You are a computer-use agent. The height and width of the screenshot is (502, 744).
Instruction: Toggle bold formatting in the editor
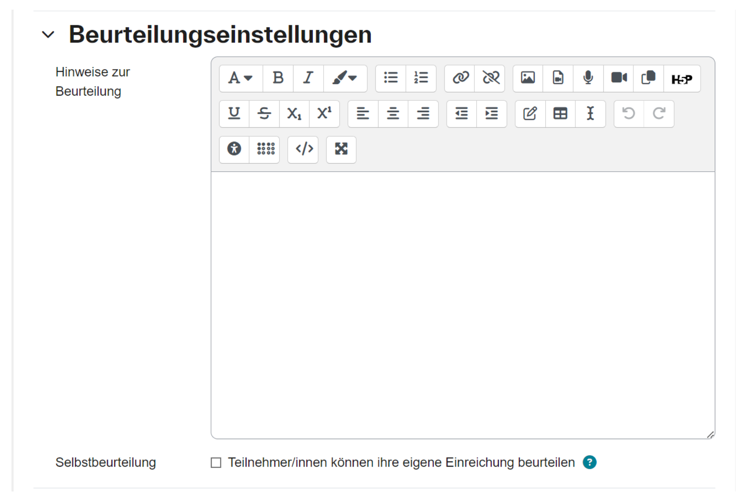click(278, 78)
